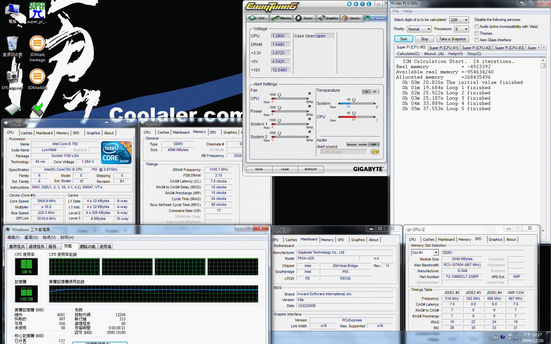The width and height of the screenshot is (551, 344).
Task: Click the Save button in EasyTune6
Action: click(259, 169)
